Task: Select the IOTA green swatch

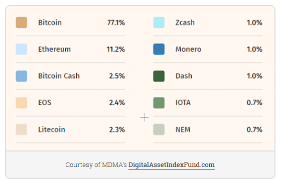Action: (159, 102)
